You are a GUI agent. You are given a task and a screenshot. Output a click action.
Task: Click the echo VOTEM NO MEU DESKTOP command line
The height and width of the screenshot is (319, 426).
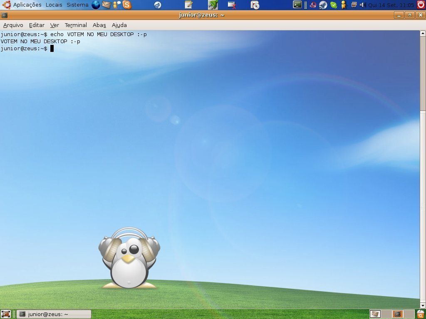click(x=74, y=34)
